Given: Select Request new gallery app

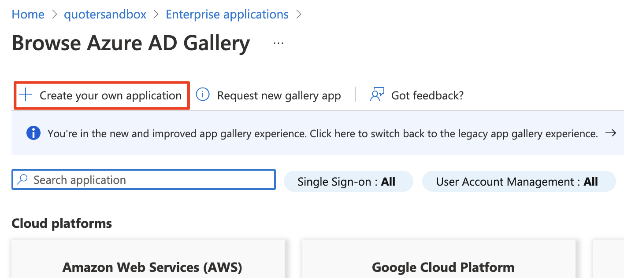Looking at the screenshot, I should 279,95.
